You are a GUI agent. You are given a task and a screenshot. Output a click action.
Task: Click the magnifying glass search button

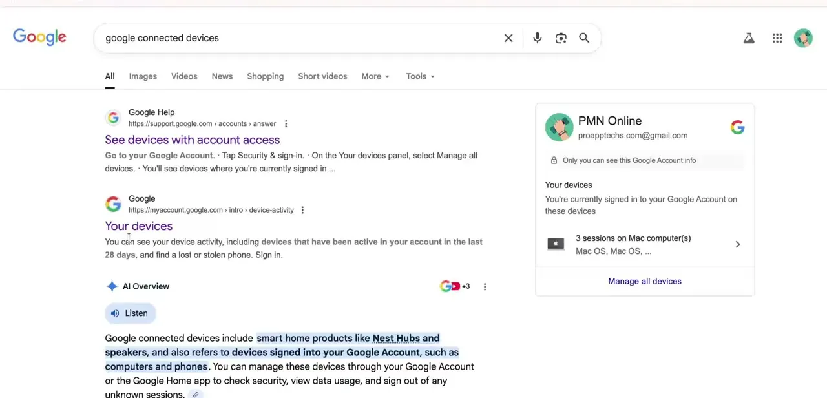584,38
